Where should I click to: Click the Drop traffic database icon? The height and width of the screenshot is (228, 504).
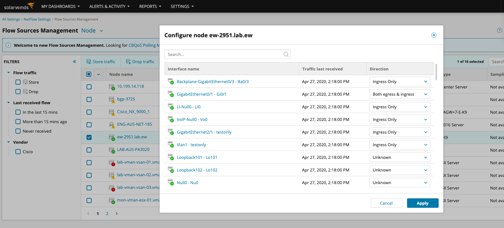pos(128,62)
